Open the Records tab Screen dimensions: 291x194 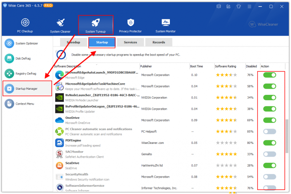click(x=159, y=42)
